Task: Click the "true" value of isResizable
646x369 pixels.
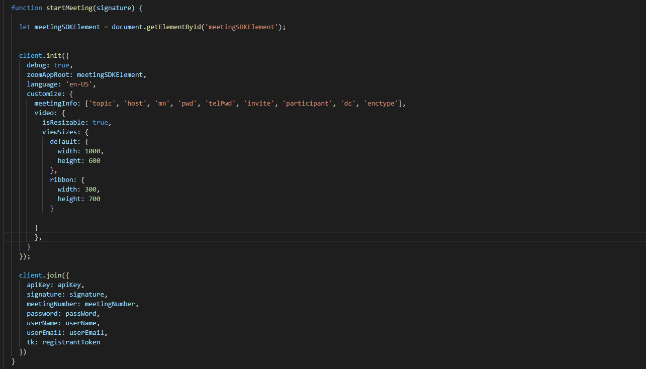Action: point(100,123)
